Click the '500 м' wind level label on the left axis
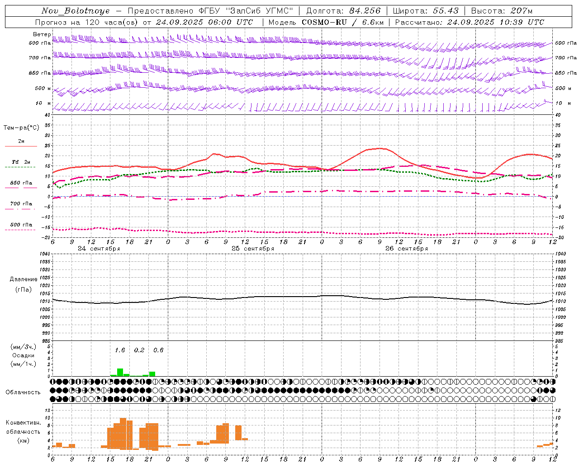Image resolution: width=579 pixels, height=463 pixels. (x=43, y=88)
